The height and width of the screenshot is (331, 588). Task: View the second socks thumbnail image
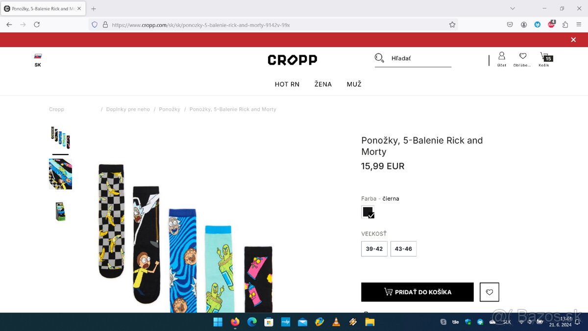[x=60, y=174]
